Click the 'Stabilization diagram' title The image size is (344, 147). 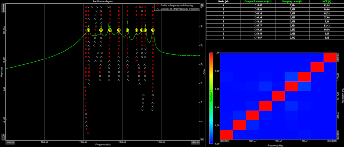point(103,2)
